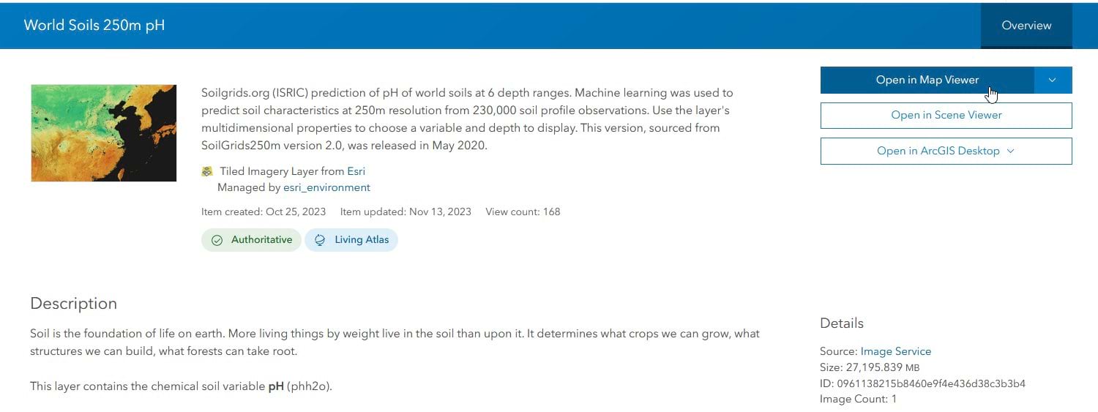Click the Description section heading

click(73, 304)
